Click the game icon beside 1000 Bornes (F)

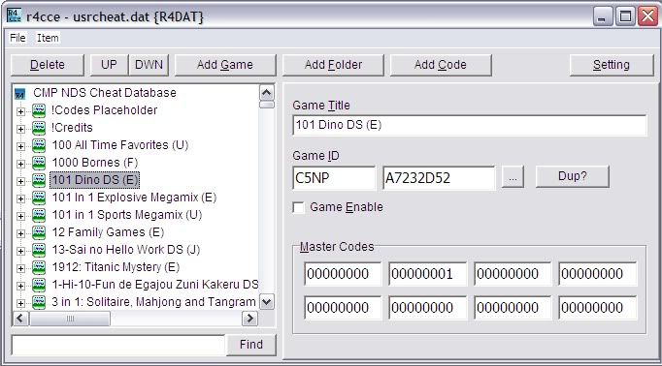tap(39, 163)
